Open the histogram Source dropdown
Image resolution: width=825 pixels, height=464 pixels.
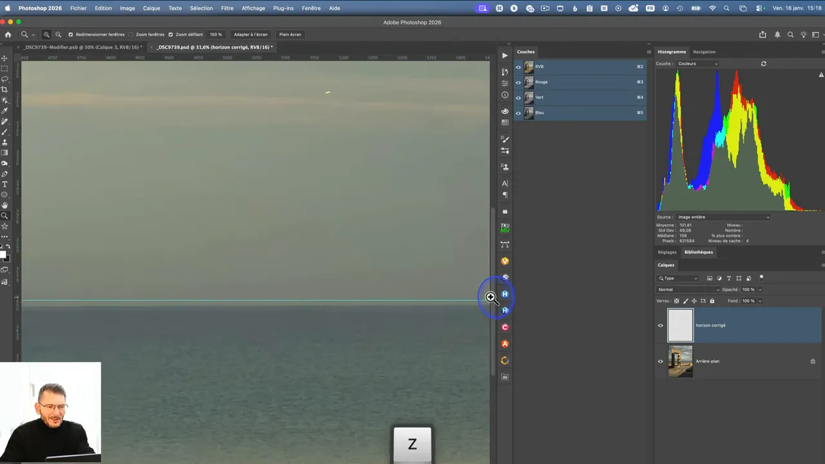click(722, 217)
